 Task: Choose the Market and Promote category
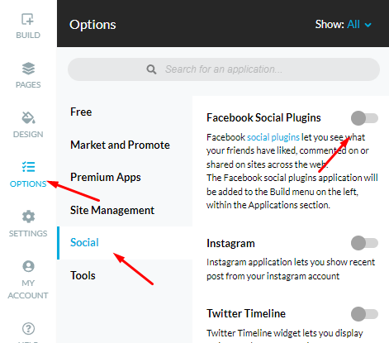tap(120, 145)
